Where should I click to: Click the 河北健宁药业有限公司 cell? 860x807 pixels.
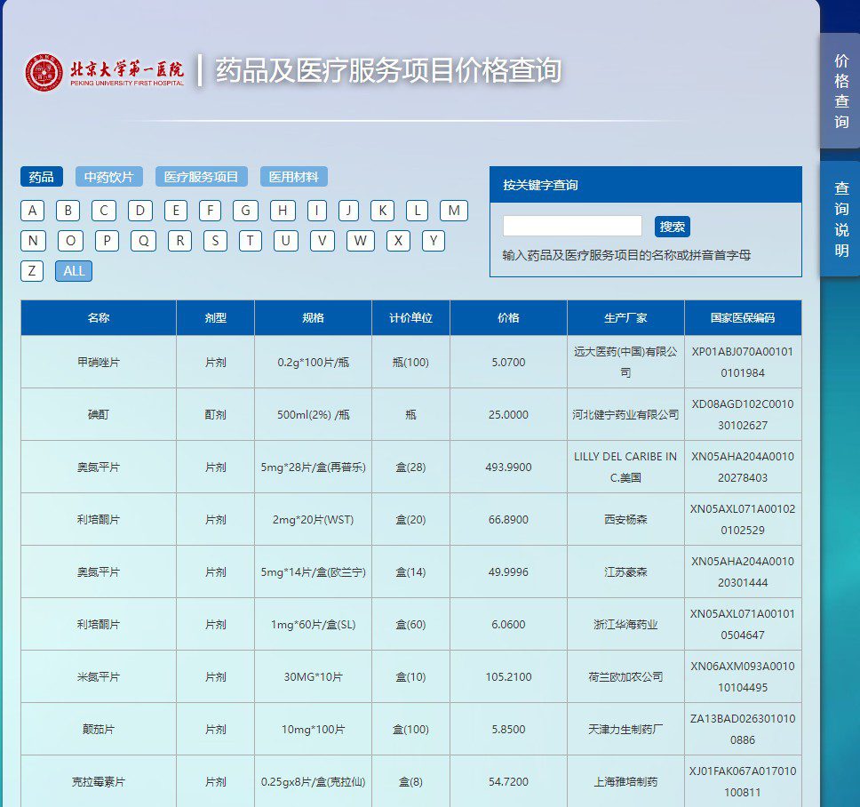[x=625, y=415]
